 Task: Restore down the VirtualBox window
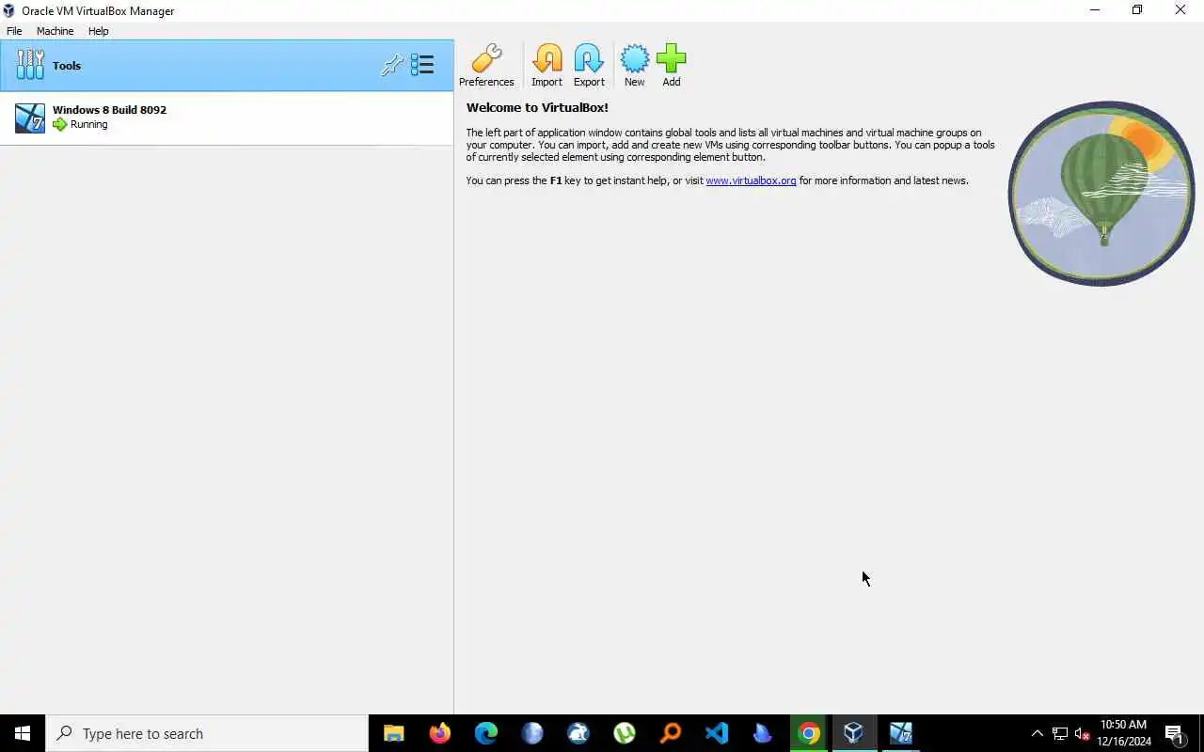1136,10
